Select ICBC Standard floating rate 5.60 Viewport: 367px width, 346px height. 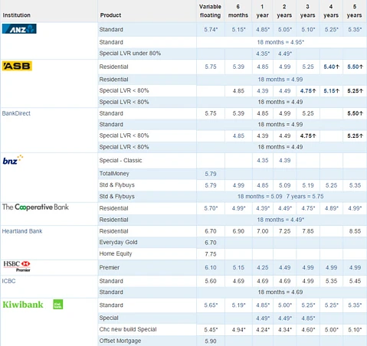tap(211, 281)
